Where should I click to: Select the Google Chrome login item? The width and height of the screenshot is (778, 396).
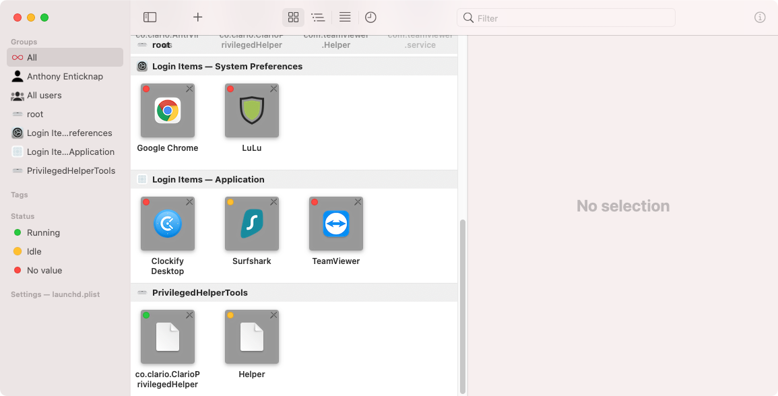pos(168,110)
